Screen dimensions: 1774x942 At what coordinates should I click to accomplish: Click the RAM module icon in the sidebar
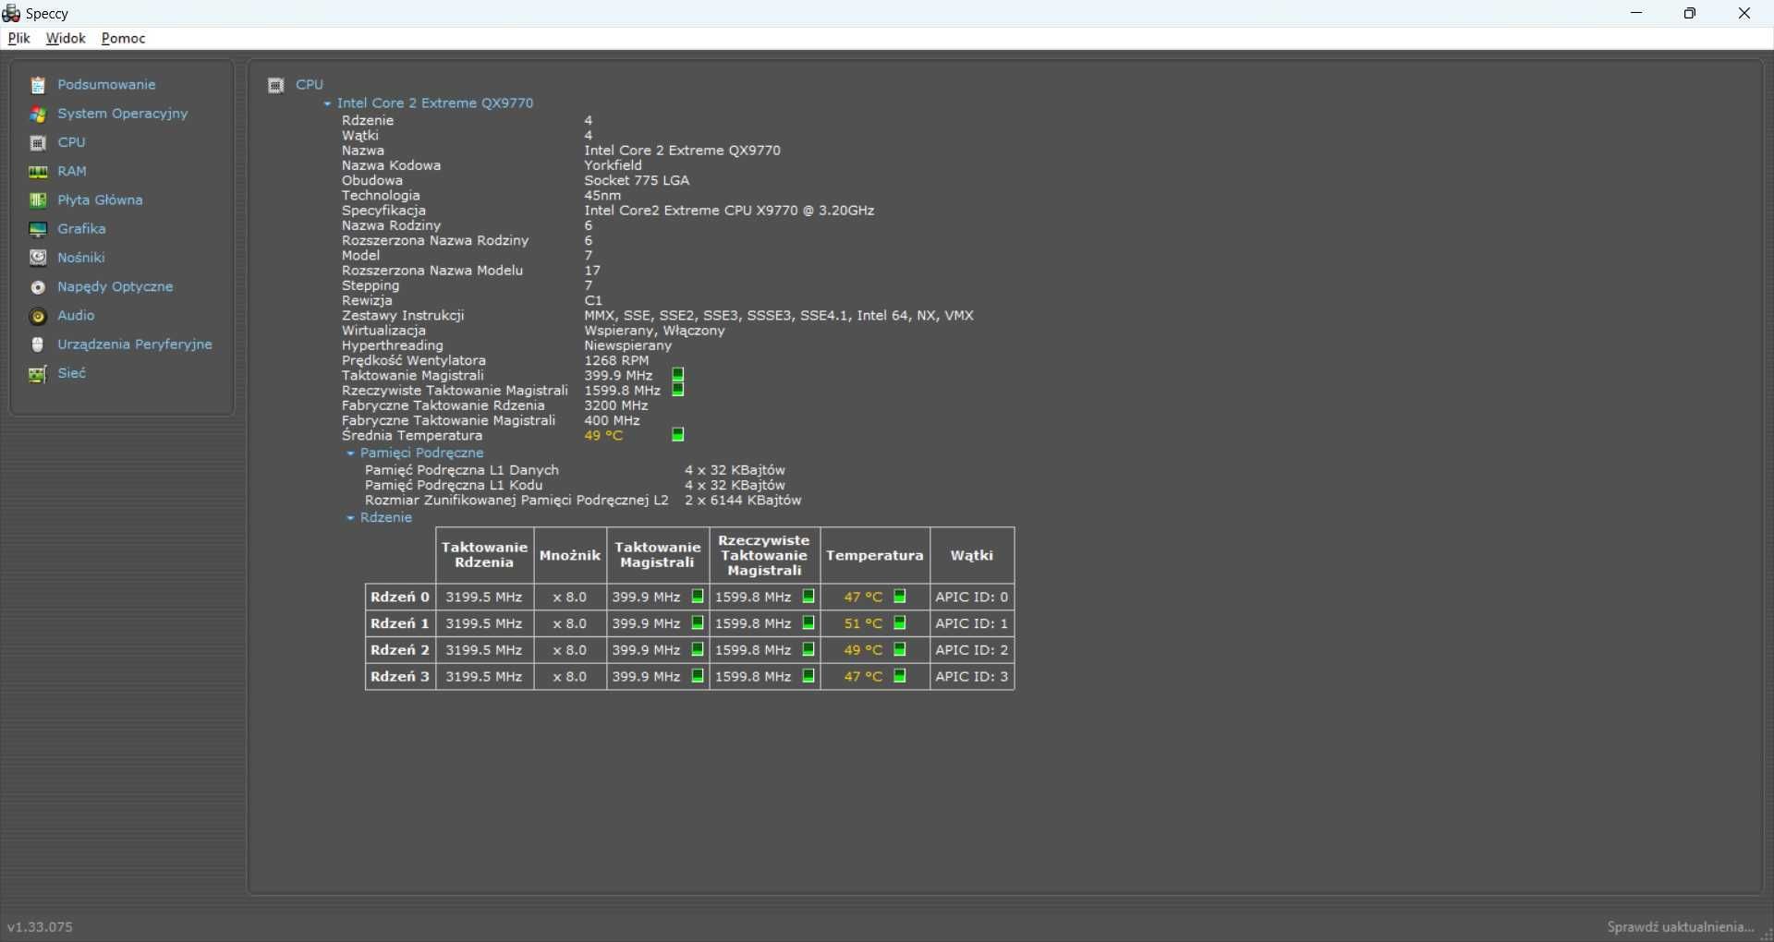pos(38,172)
